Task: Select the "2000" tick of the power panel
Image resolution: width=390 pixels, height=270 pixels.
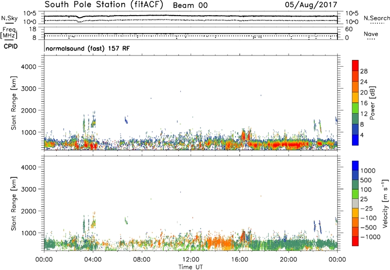Action: click(29, 110)
